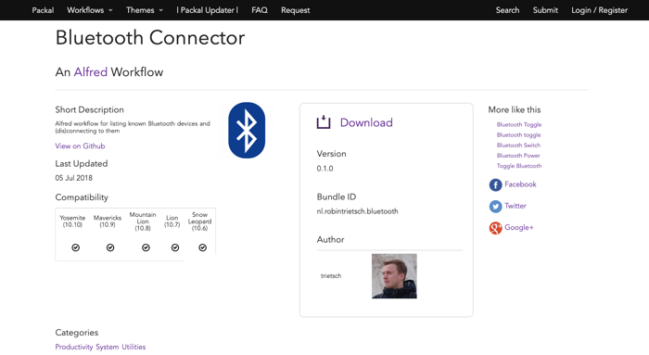
Task: Follow the Alfred link in subtitle
Action: tap(91, 72)
